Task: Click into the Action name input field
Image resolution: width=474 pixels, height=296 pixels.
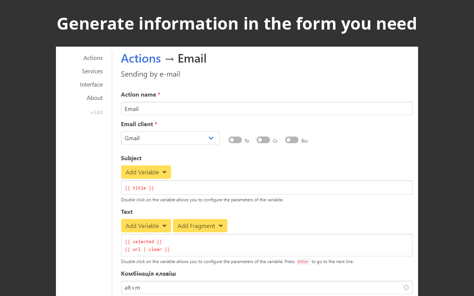Action: (x=267, y=109)
